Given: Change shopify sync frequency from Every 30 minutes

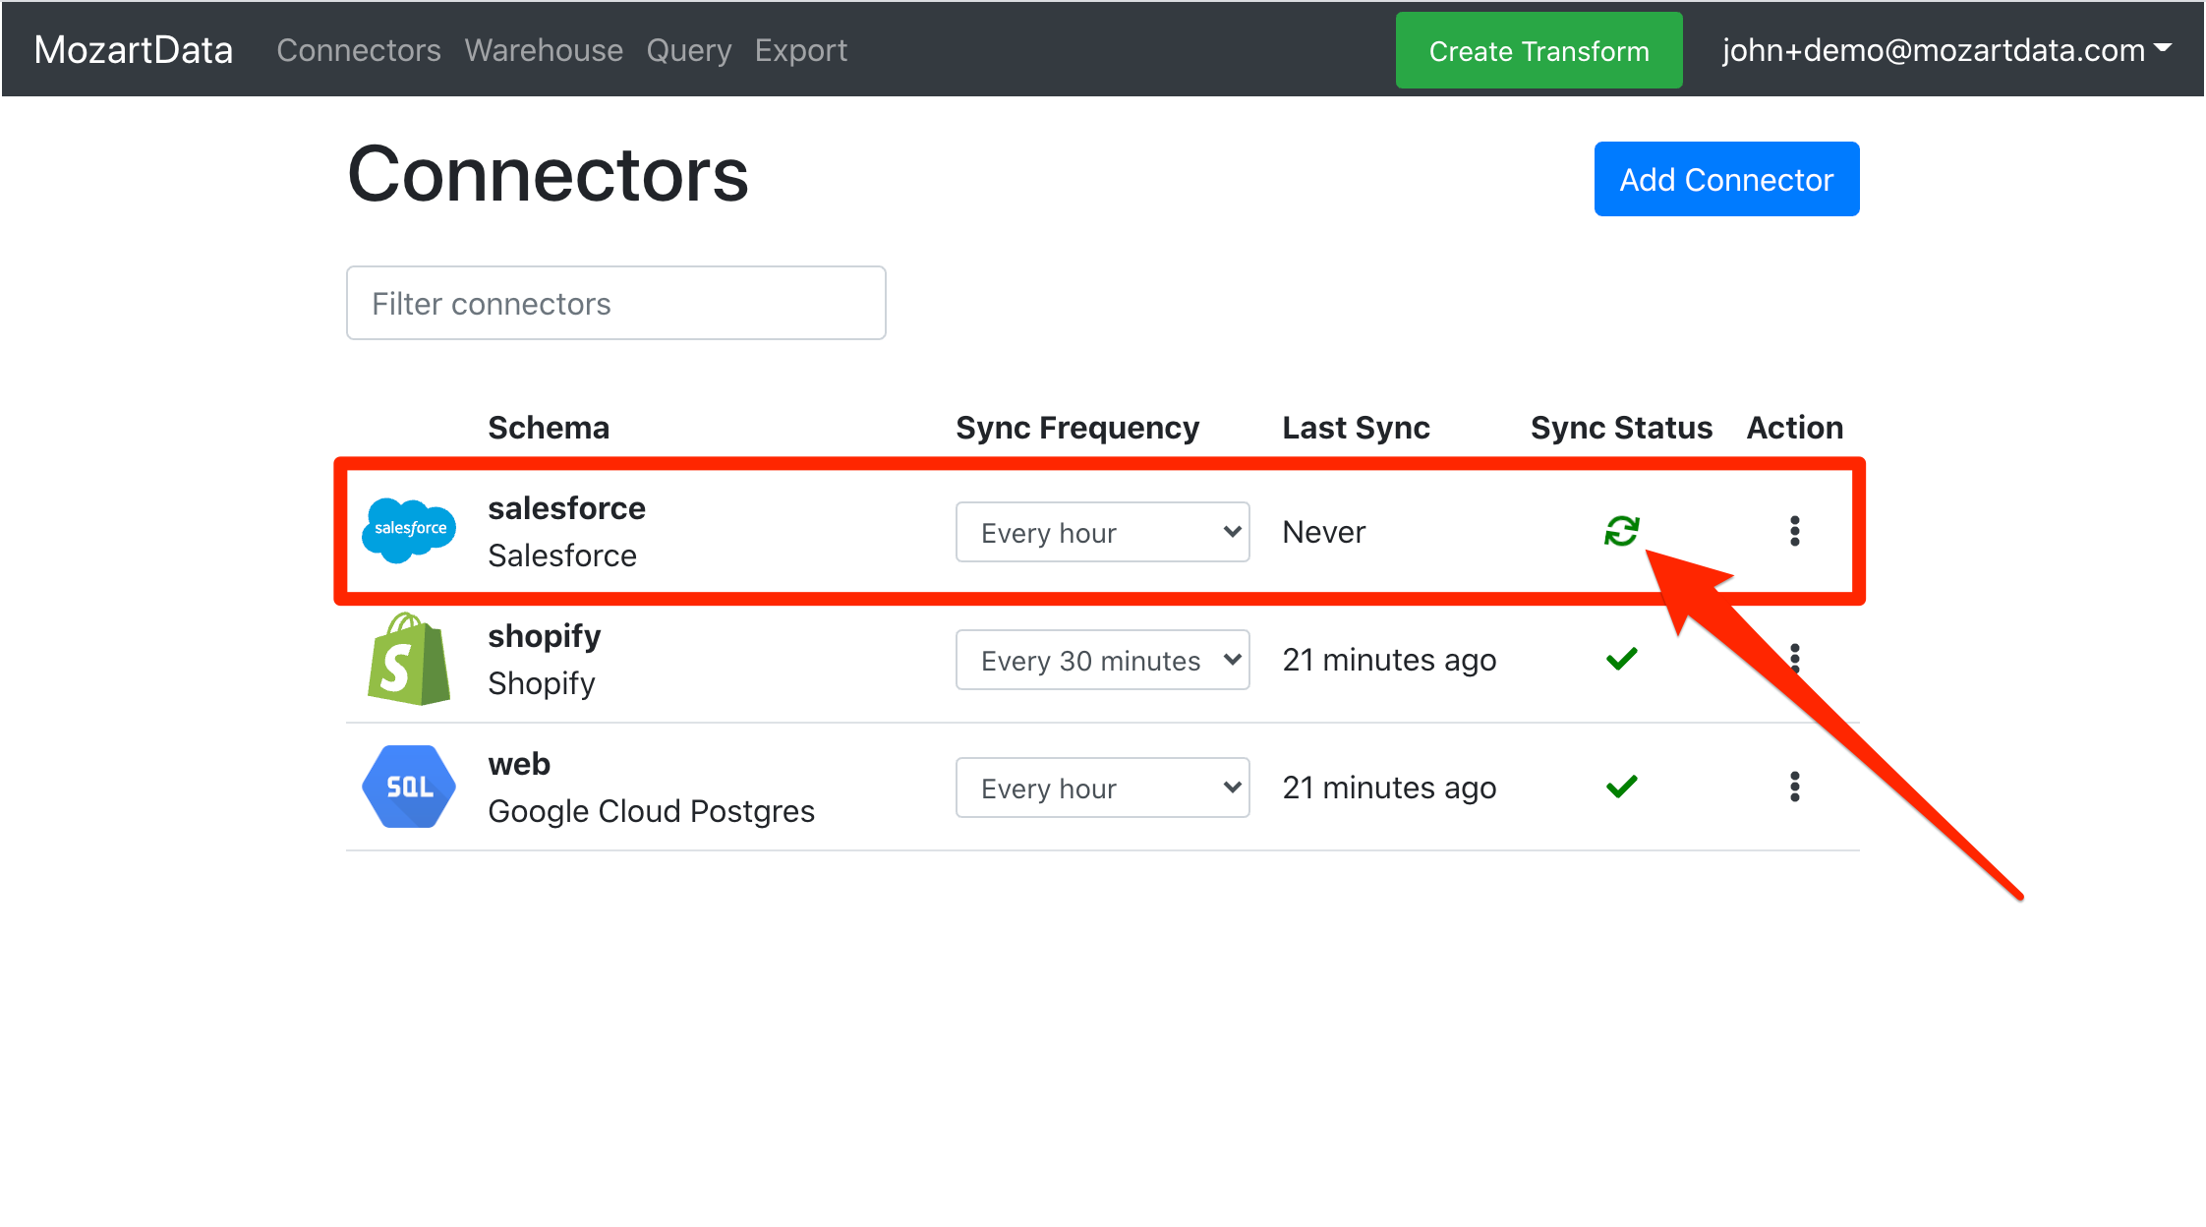Looking at the screenshot, I should 1102,660.
